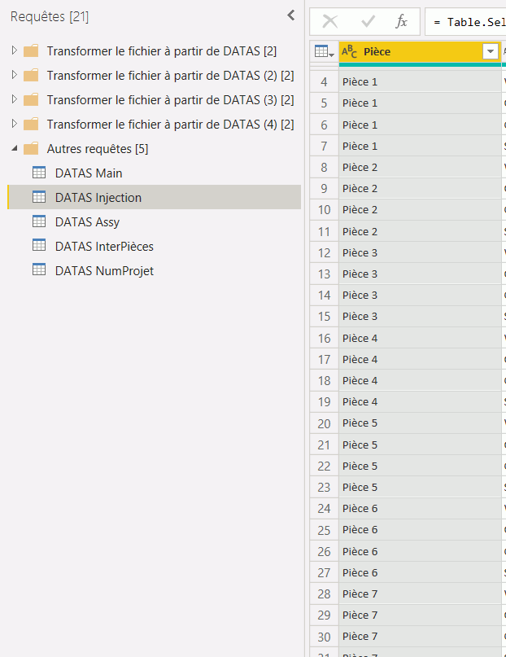Select row number 28
506x657 pixels.
point(324,593)
